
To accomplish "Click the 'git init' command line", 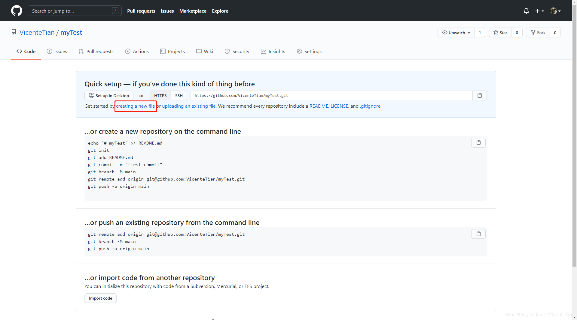I will 99,150.
